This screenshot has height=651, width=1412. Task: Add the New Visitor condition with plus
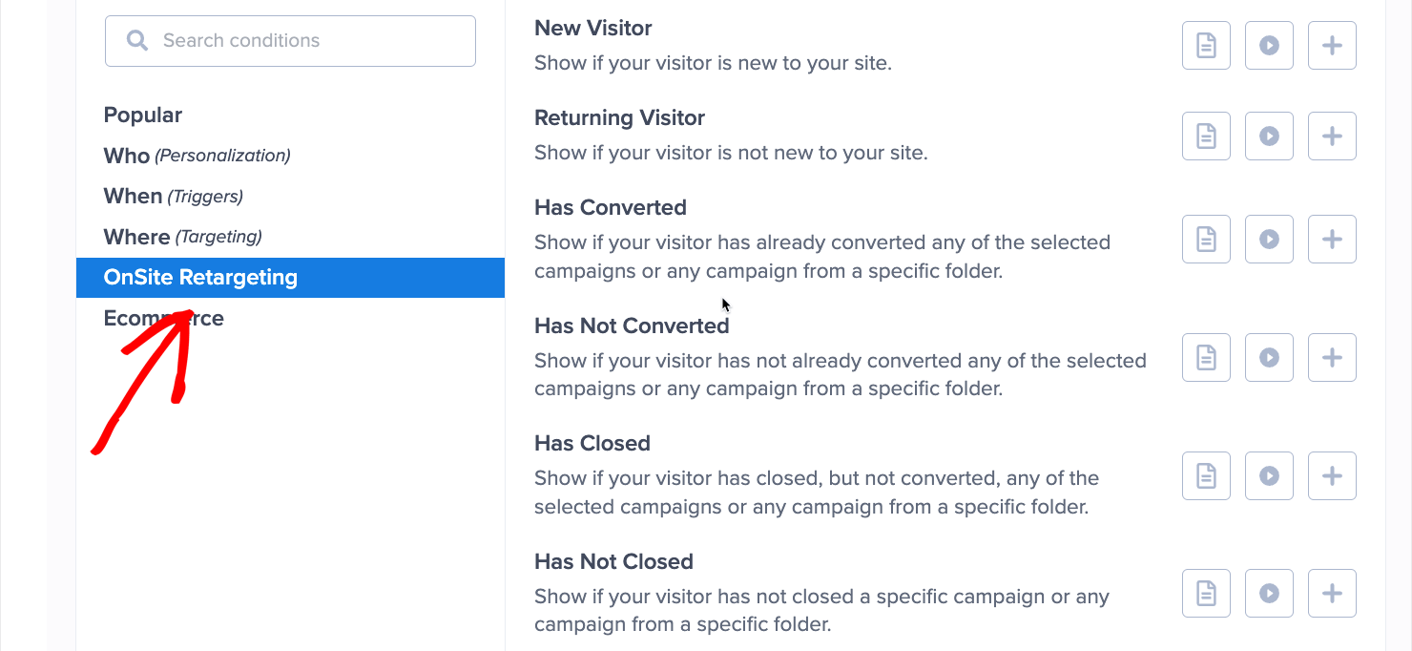(x=1332, y=45)
